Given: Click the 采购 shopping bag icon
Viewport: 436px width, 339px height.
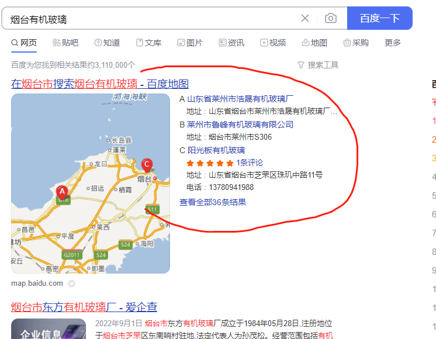Looking at the screenshot, I should click(x=347, y=43).
